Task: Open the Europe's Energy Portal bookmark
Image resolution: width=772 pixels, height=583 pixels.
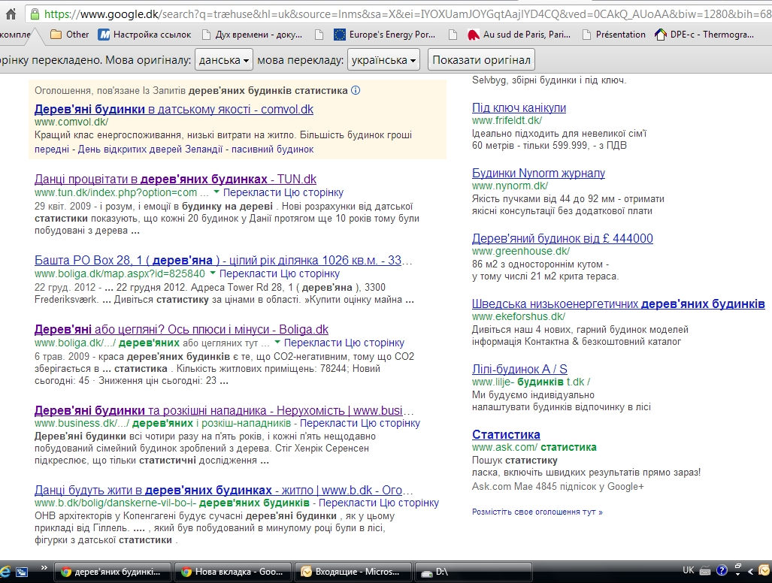Action: tap(385, 35)
